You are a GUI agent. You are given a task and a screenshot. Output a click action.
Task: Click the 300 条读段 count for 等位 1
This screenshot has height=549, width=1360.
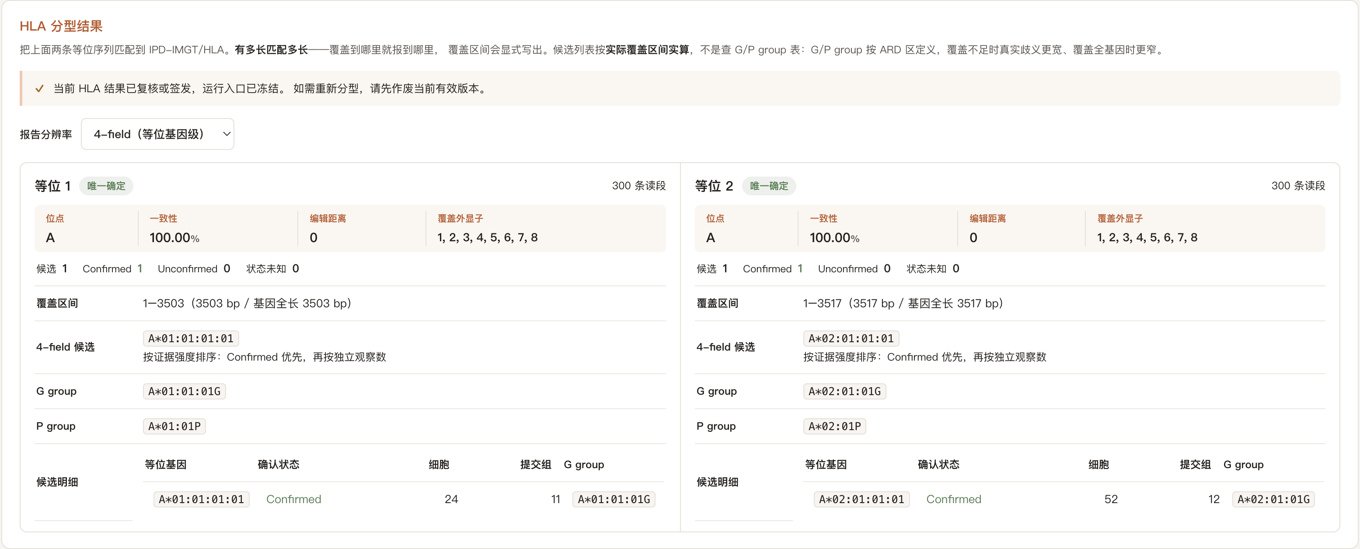point(639,186)
